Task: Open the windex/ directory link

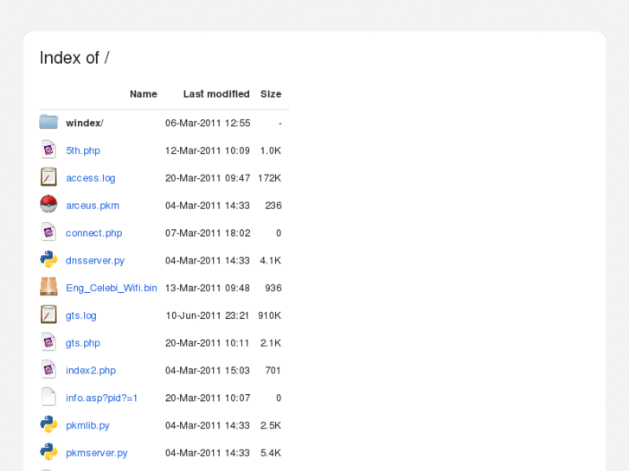Action: coord(84,123)
